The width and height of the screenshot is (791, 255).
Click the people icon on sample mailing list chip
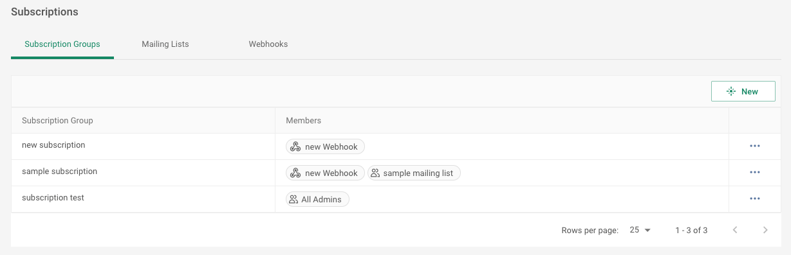tap(375, 173)
